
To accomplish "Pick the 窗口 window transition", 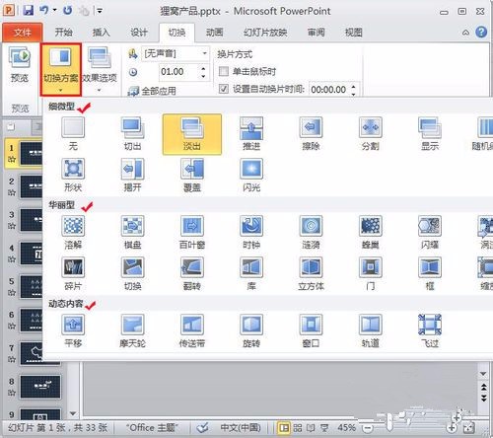I will (311, 331).
